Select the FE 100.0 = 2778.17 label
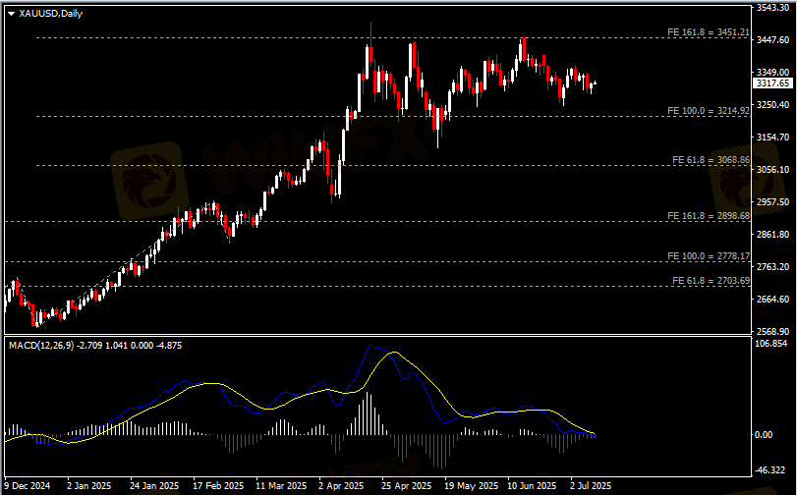The width and height of the screenshot is (797, 495). pos(709,256)
